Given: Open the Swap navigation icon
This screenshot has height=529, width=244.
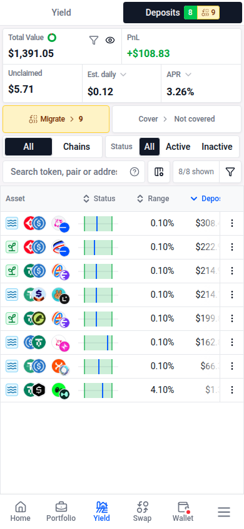Looking at the screenshot, I should click(x=143, y=506).
